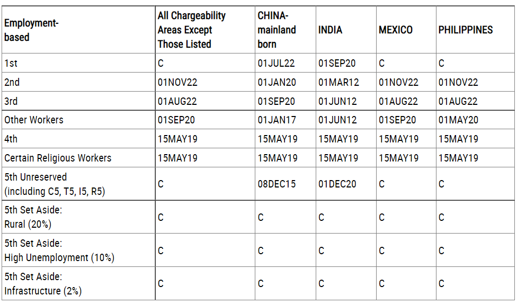Select the "5th Set Aside: Rural (20%)" label
The height and width of the screenshot is (304, 517).
point(33,217)
